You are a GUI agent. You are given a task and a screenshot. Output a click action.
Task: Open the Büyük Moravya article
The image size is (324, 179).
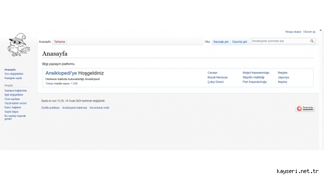(x=217, y=78)
